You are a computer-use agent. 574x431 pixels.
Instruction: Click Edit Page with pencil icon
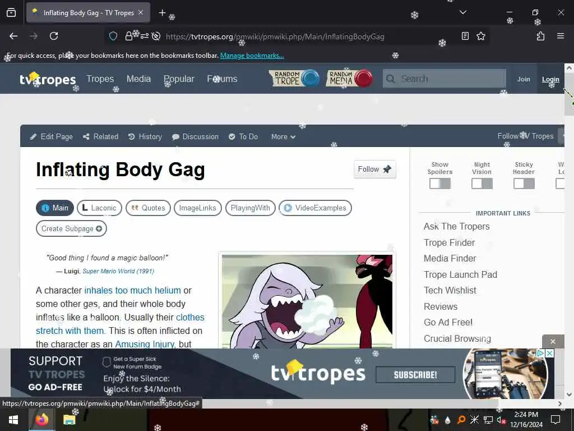click(51, 136)
